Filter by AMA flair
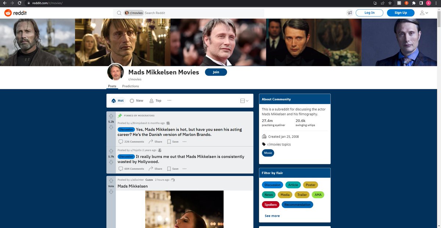This screenshot has height=228, width=441. pos(318,195)
